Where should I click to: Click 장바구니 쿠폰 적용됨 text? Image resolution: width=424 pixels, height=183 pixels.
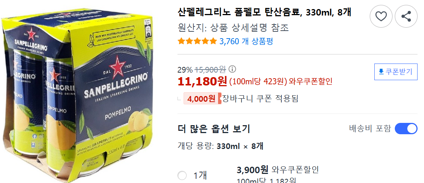[x=260, y=98]
